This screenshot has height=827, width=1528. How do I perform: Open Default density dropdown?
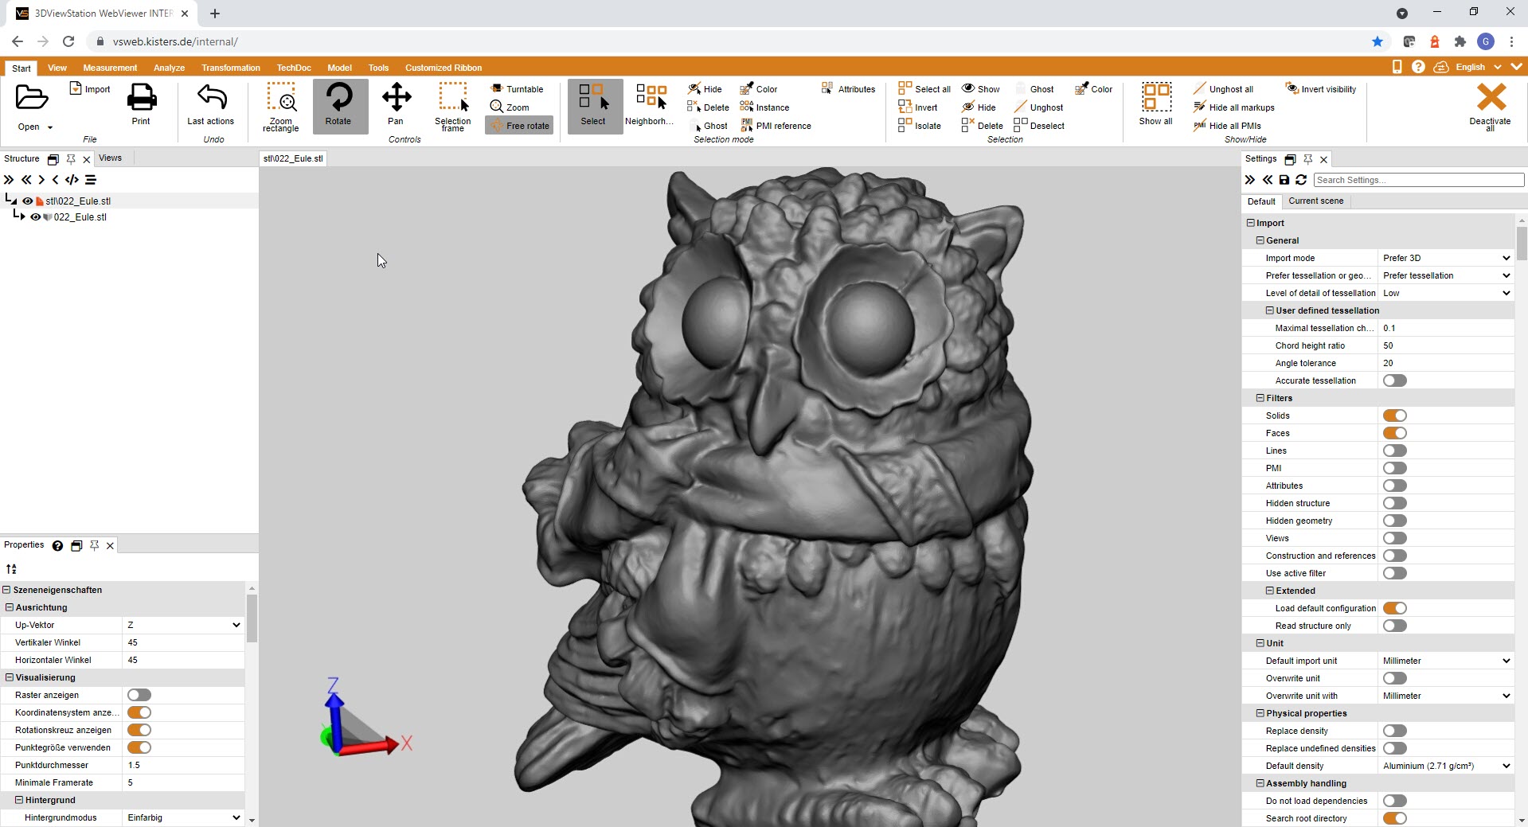tap(1445, 766)
